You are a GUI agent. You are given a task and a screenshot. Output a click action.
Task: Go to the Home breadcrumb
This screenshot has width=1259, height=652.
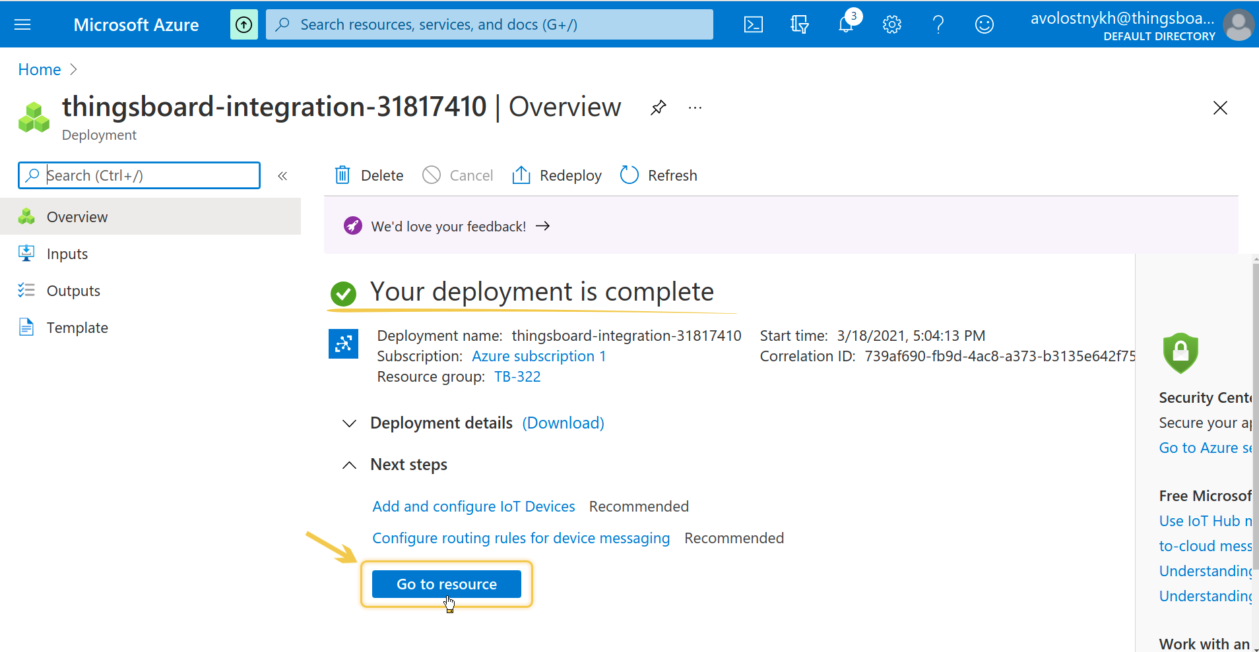40,69
